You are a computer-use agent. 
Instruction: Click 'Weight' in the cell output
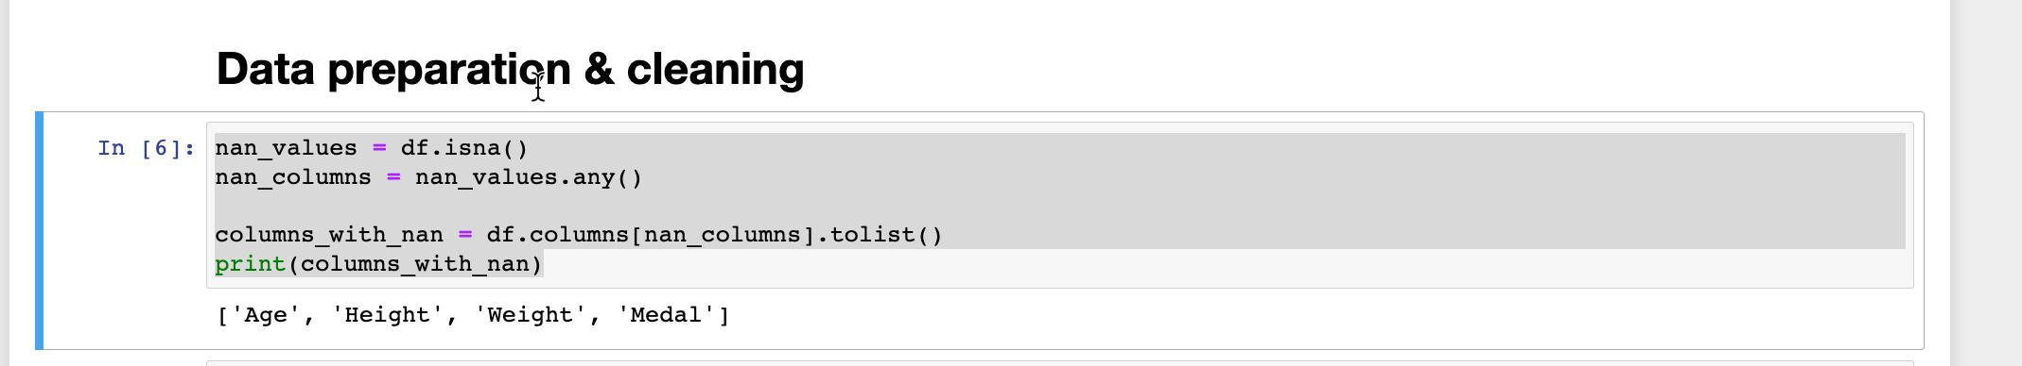click(x=531, y=315)
